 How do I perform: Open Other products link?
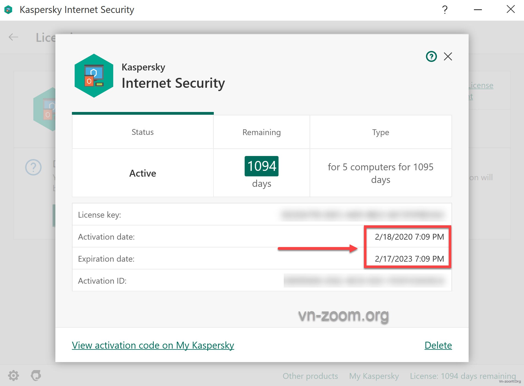[310, 376]
